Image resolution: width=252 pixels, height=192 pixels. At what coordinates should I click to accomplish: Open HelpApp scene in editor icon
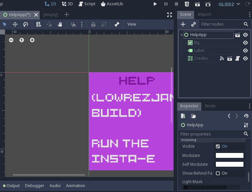click(x=237, y=35)
